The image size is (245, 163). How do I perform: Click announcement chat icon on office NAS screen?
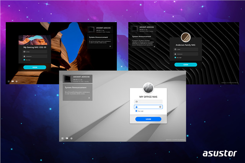point(67,138)
